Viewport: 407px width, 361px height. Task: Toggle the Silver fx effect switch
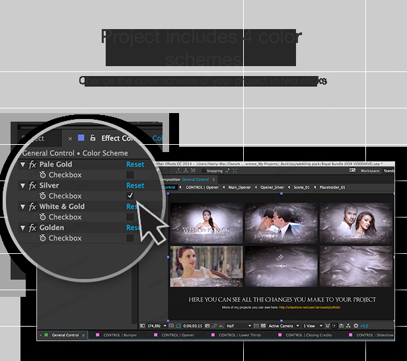[32, 185]
